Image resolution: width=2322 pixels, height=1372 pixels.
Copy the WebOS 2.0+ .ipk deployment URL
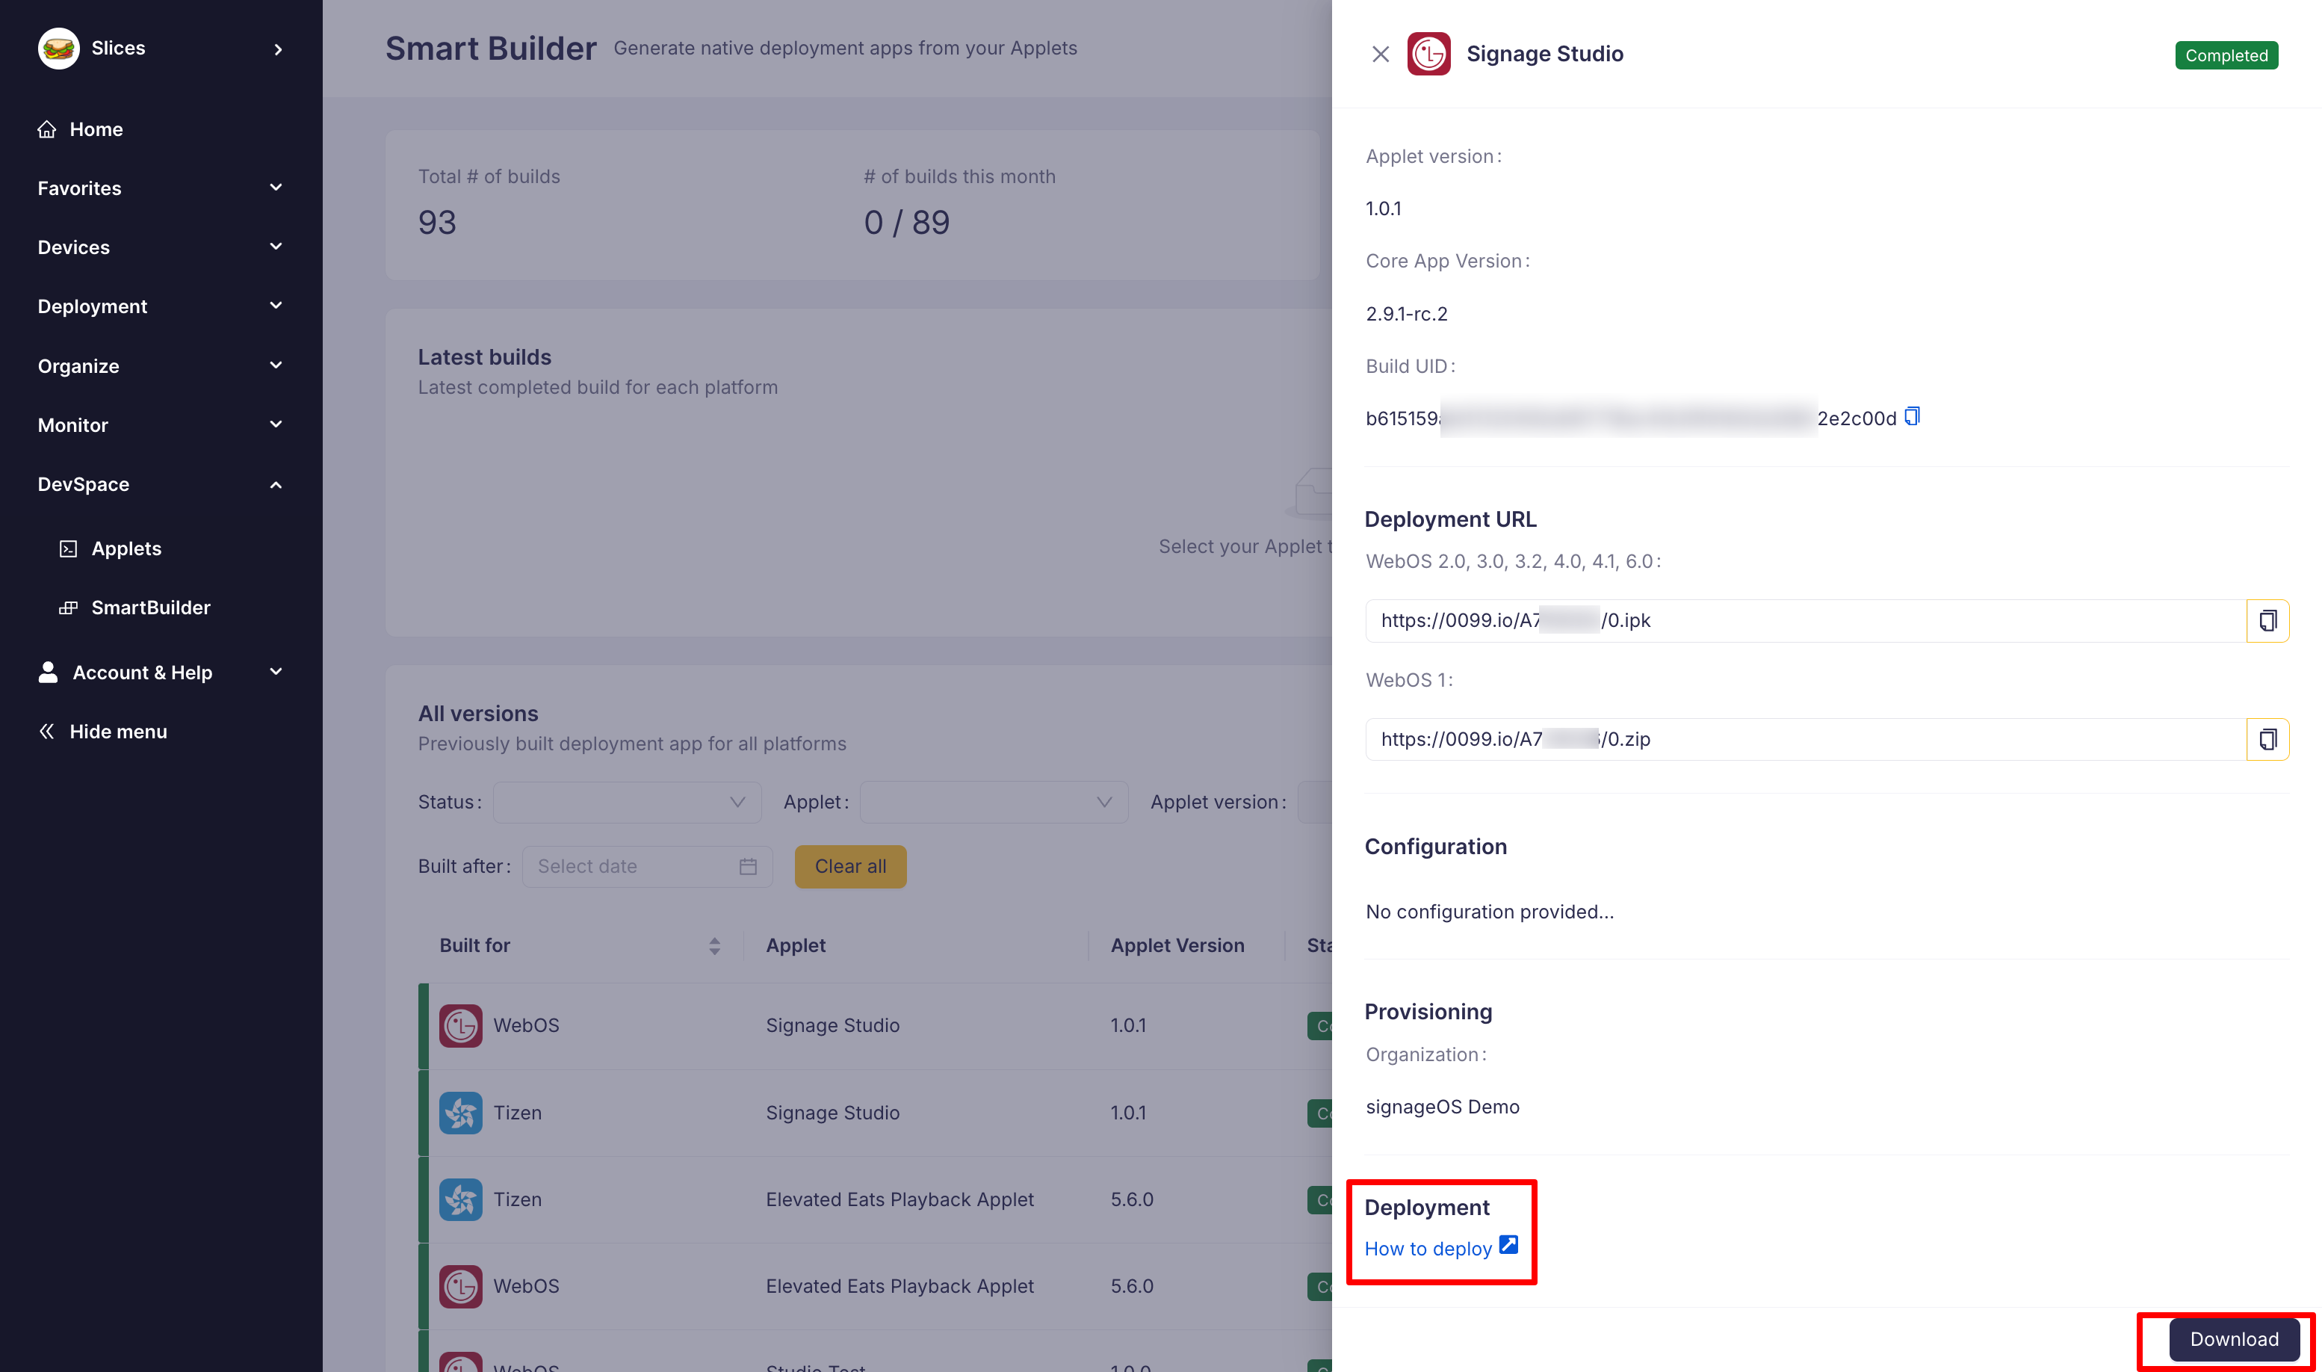2267,620
